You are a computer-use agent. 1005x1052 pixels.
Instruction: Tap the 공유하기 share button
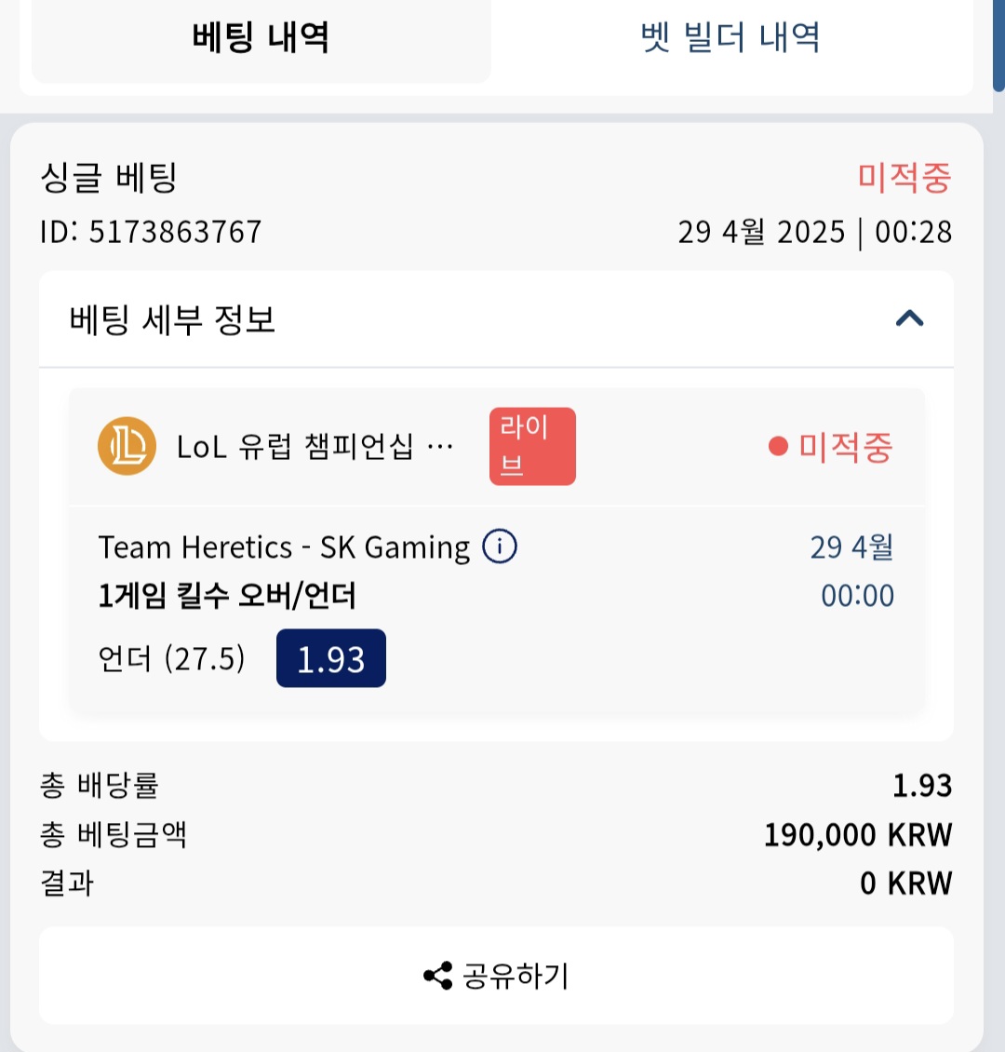click(496, 976)
